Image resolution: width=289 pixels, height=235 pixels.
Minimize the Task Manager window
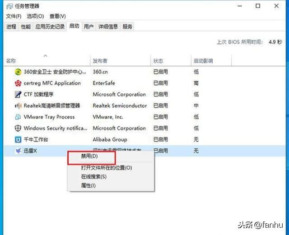coord(240,6)
